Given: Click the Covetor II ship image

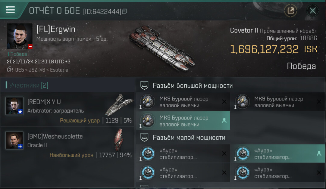Looking at the screenshot, I should [x=162, y=48].
